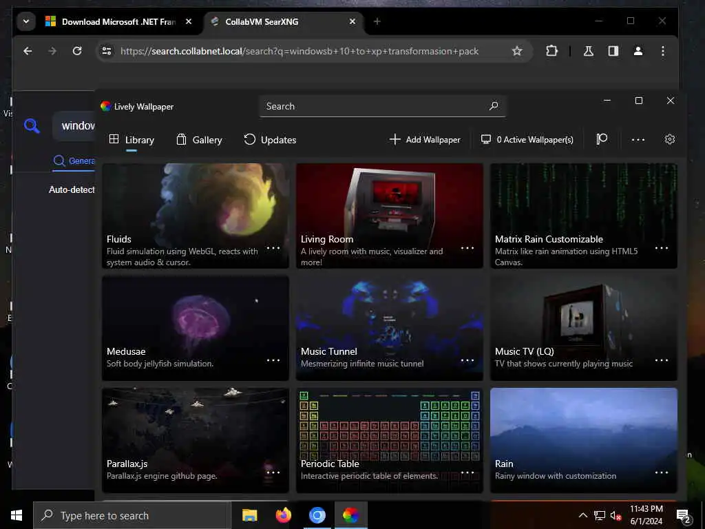Image resolution: width=705 pixels, height=529 pixels.
Task: Open more options for Medusae wallpaper
Action: coord(273,360)
